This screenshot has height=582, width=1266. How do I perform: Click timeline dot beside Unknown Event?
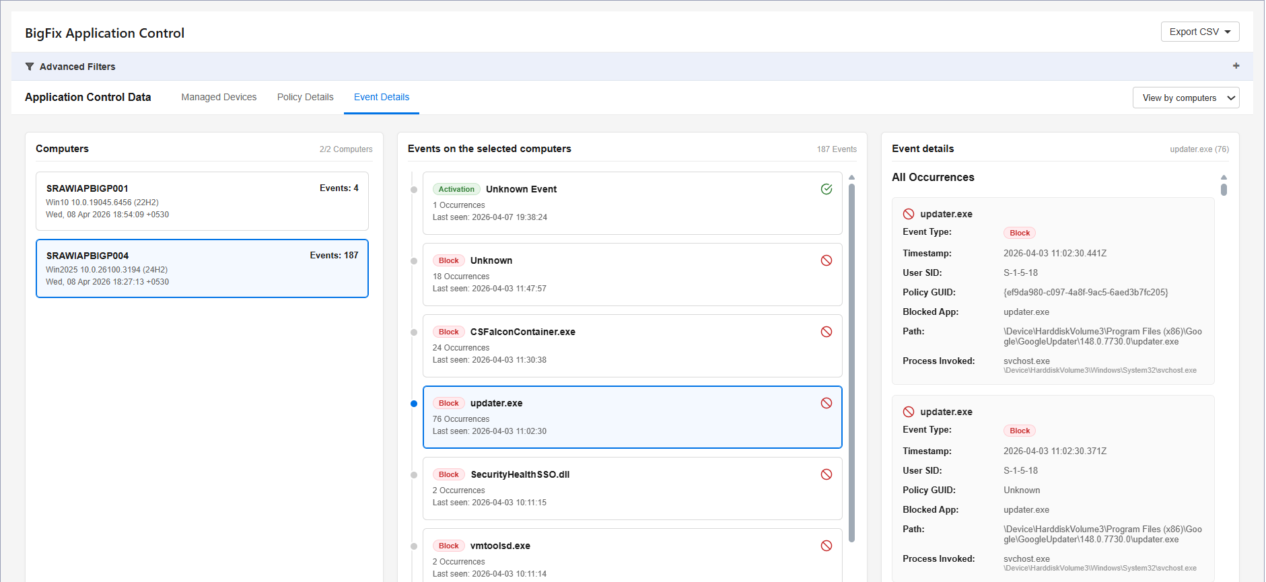[414, 190]
